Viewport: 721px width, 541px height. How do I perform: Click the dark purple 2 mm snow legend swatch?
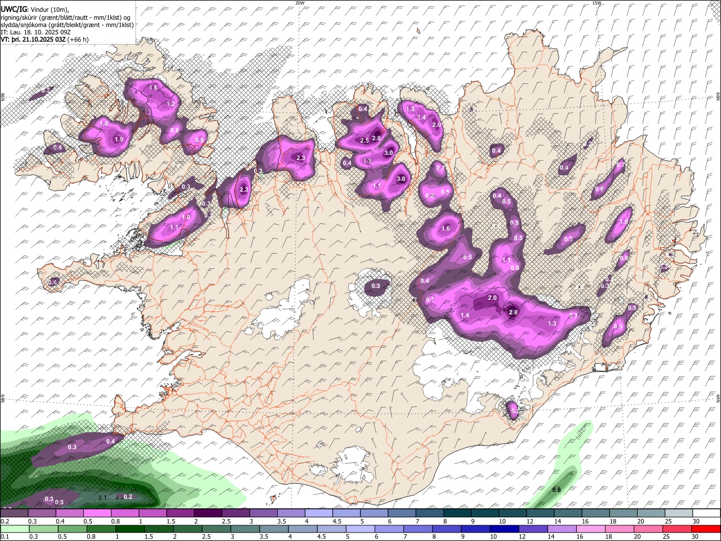click(208, 513)
